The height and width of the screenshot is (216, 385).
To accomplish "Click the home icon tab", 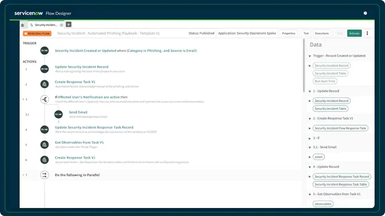I will tap(22, 25).
